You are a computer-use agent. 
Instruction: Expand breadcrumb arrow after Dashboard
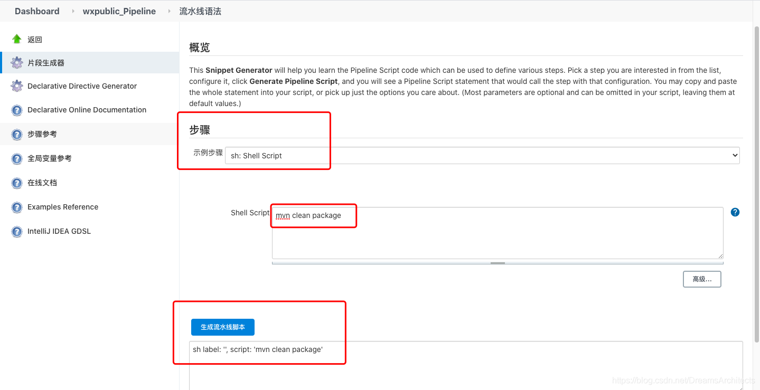tap(73, 11)
